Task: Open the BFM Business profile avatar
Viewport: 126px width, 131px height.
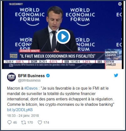Action: pyautogui.click(x=11, y=77)
